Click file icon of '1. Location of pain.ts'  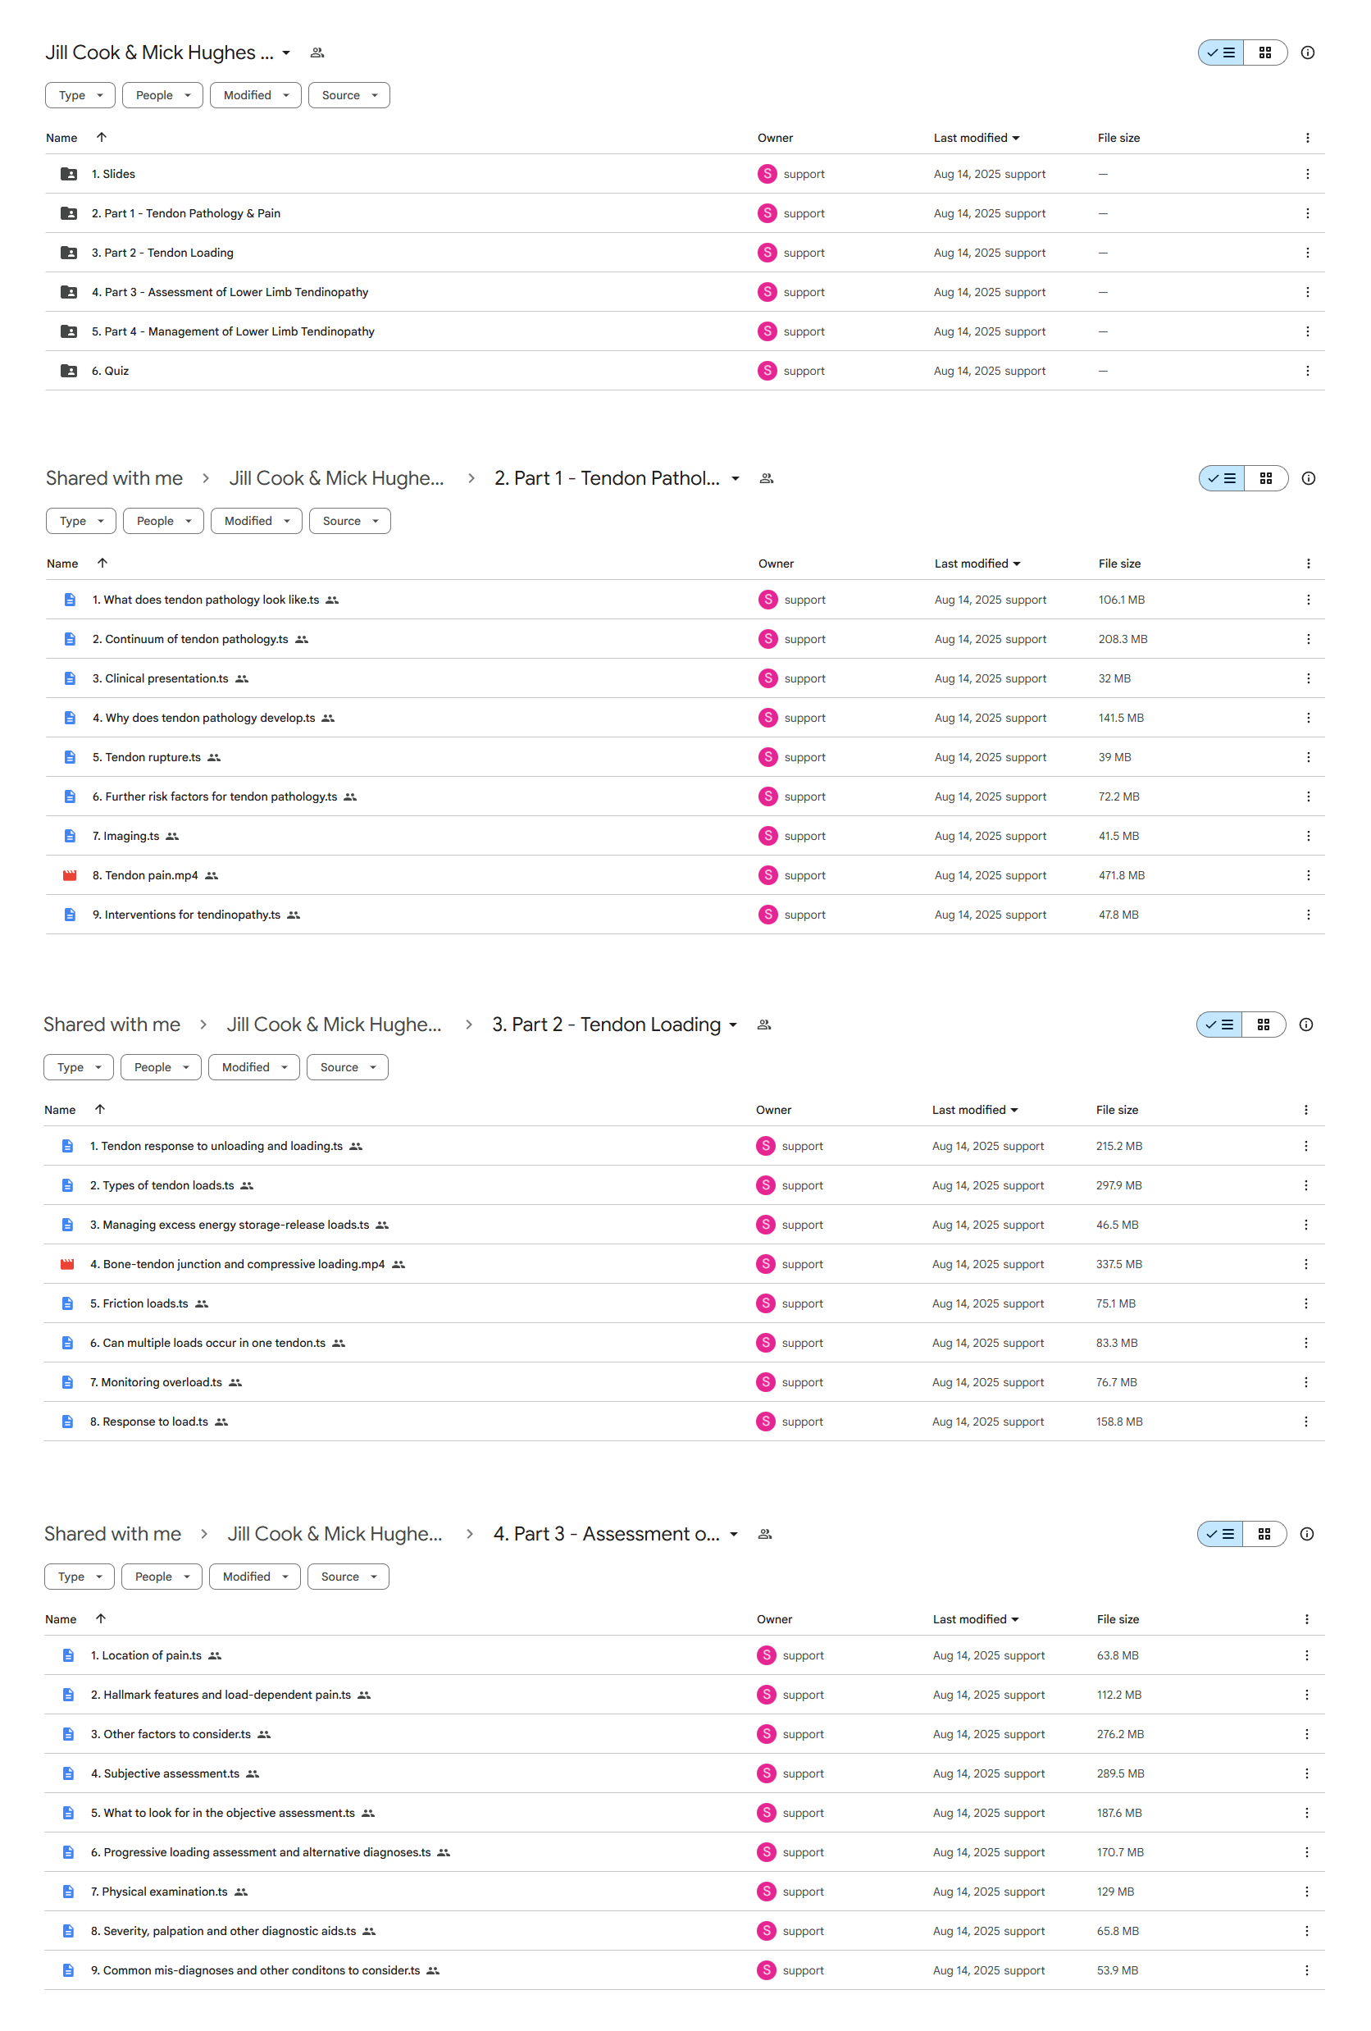pos(68,1655)
